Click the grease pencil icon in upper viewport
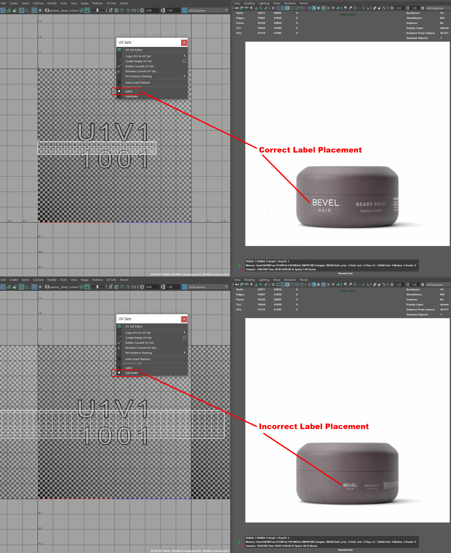This screenshot has width=451, height=553. click(265, 8)
